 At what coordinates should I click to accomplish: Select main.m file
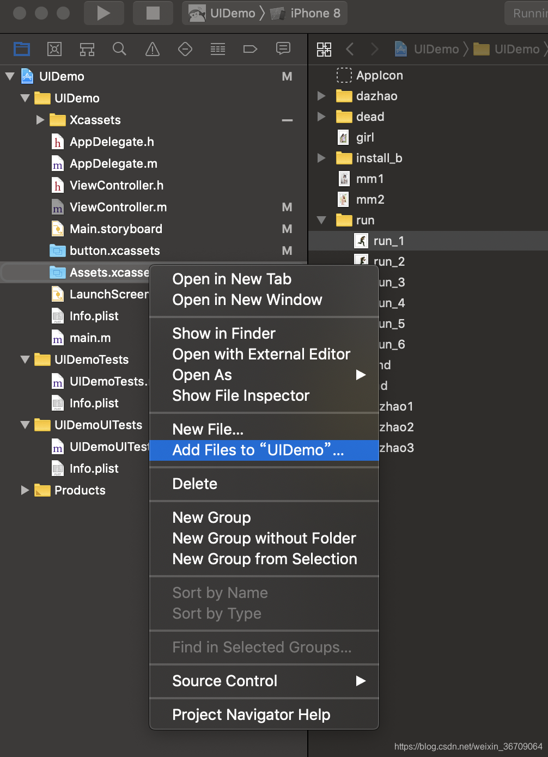click(x=90, y=338)
